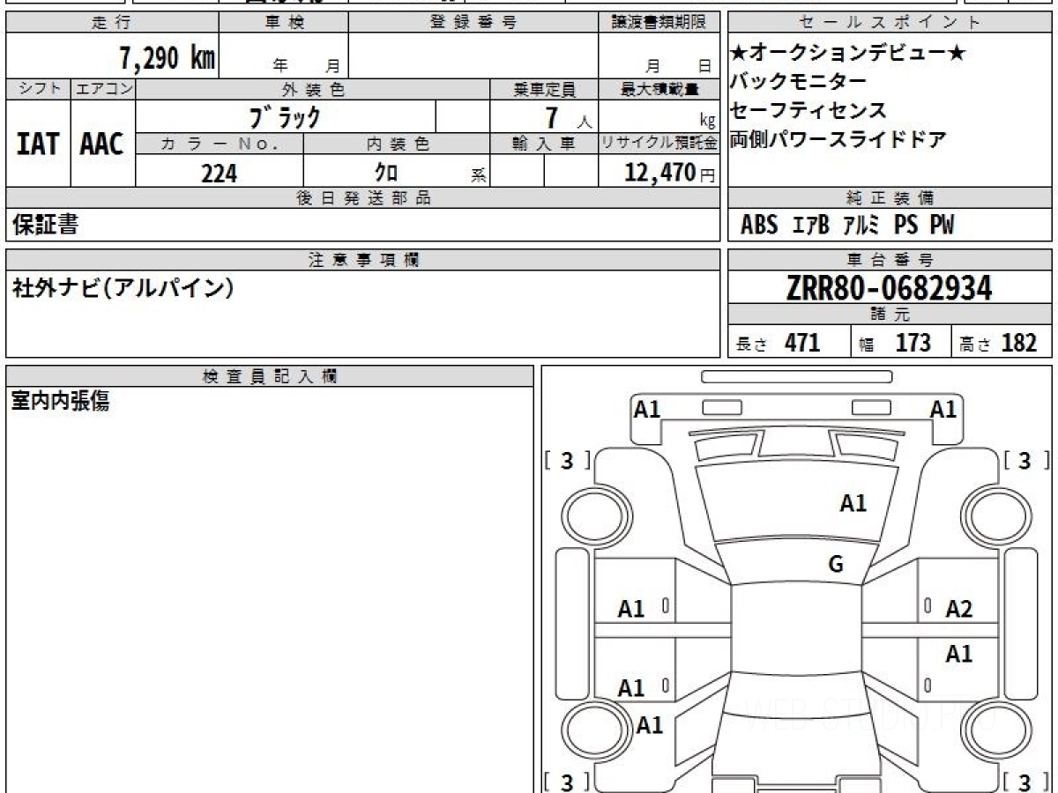Click the G mark on the windshield
Image resolution: width=1058 pixels, height=793 pixels.
(x=836, y=565)
